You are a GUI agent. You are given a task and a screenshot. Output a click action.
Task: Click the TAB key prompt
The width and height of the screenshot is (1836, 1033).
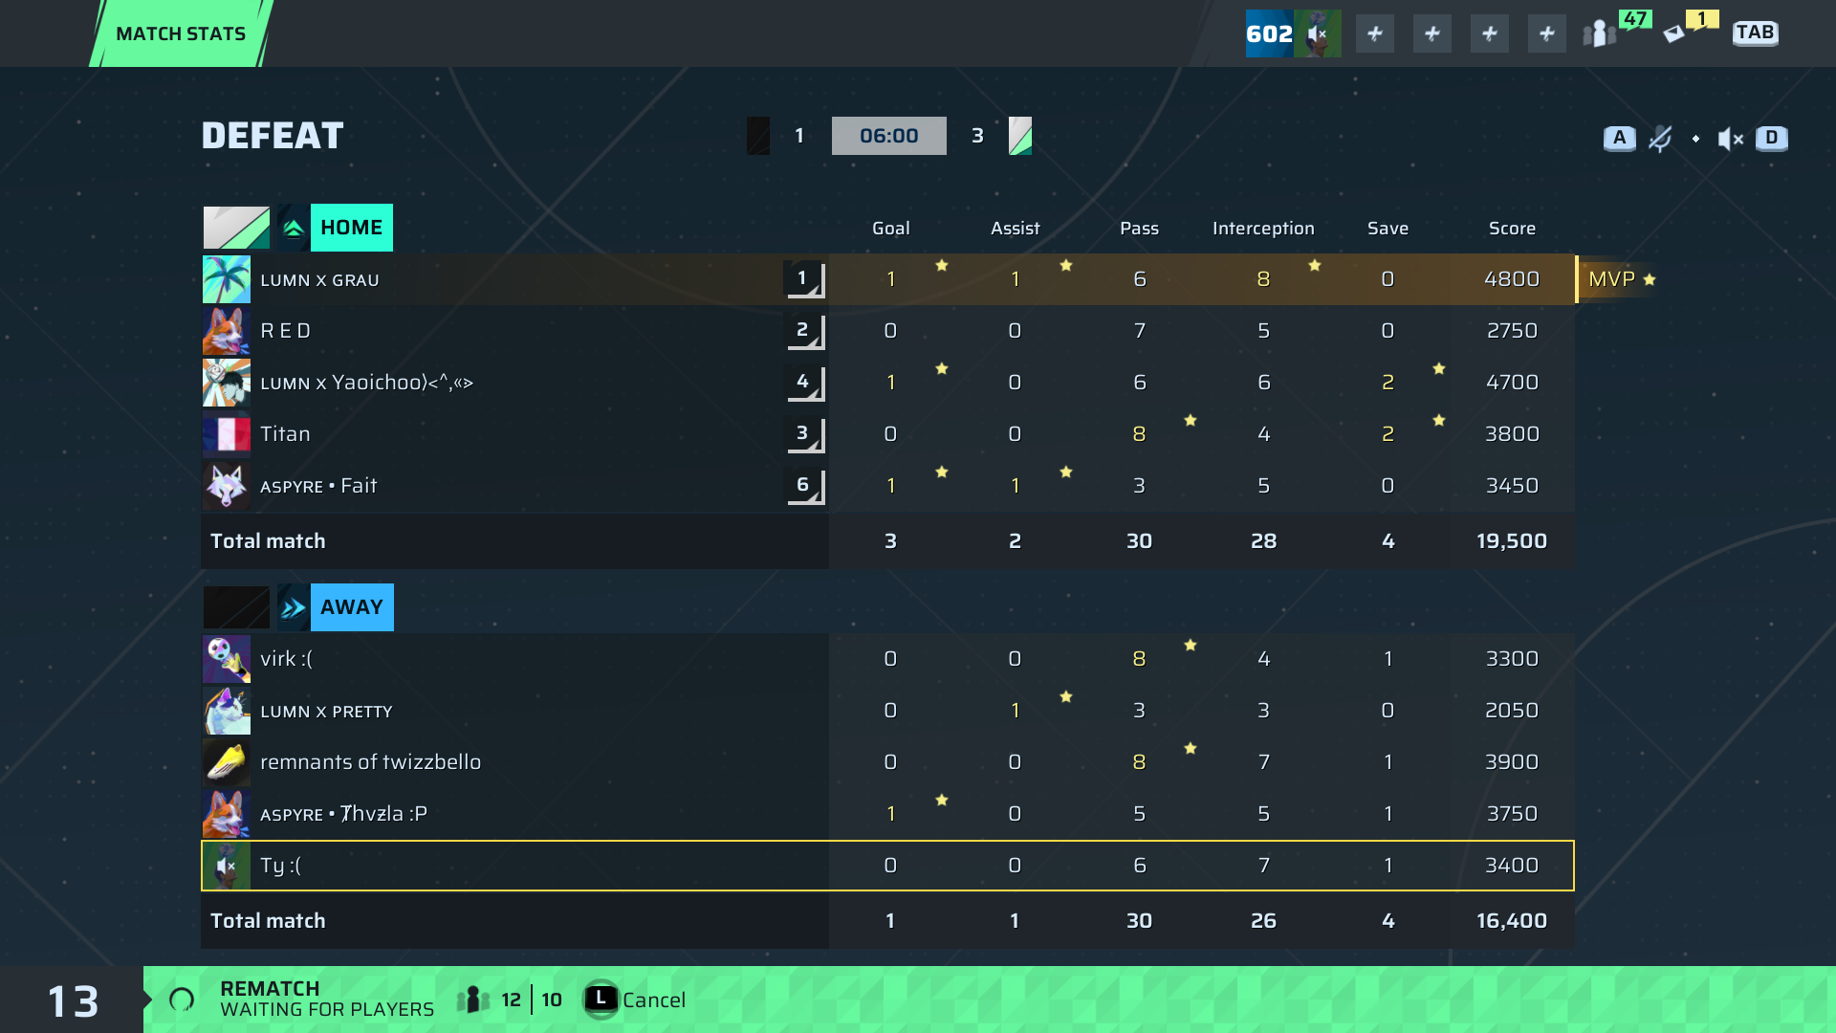(1755, 33)
